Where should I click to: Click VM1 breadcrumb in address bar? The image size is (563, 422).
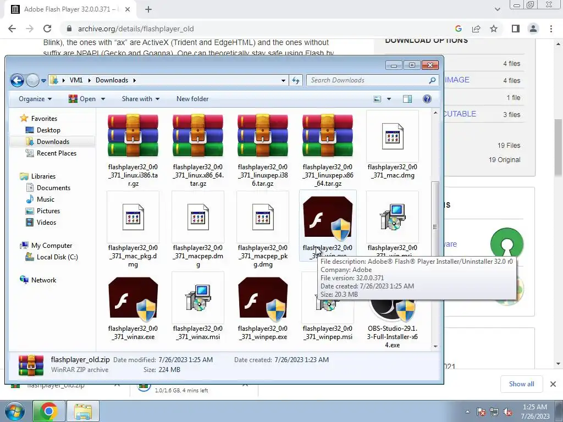76,80
